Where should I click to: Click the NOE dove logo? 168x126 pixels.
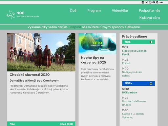(10, 15)
